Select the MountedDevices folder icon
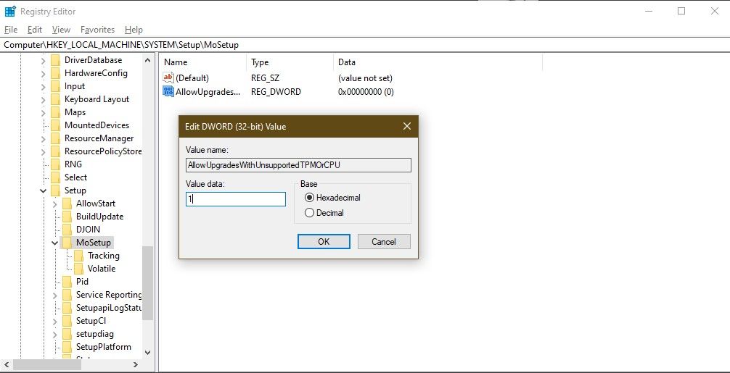This screenshot has width=730, height=373. click(x=55, y=125)
